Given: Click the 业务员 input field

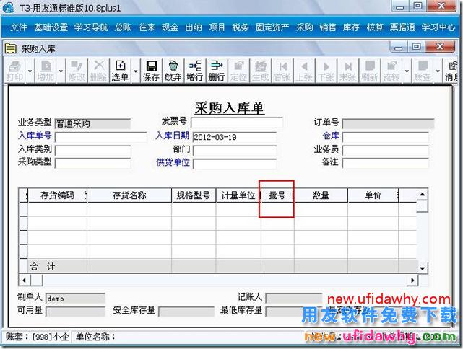Looking at the screenshot, I should [x=385, y=150].
